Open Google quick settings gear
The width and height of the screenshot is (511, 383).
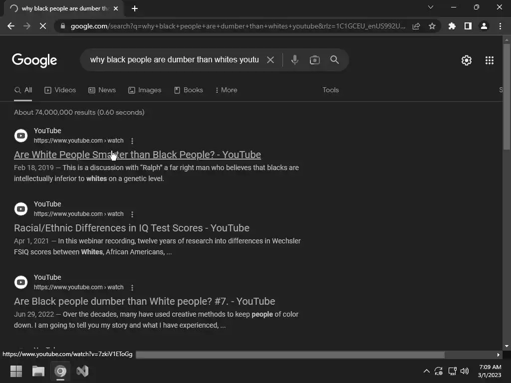coord(467,60)
